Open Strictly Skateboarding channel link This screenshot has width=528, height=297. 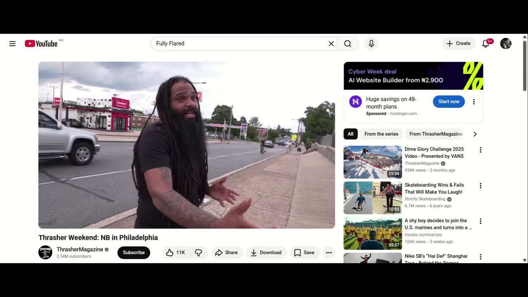(425, 199)
